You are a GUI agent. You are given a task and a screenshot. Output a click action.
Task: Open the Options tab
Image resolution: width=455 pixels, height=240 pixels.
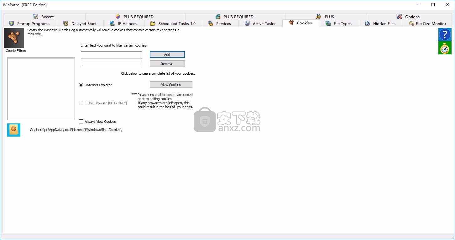pyautogui.click(x=409, y=17)
